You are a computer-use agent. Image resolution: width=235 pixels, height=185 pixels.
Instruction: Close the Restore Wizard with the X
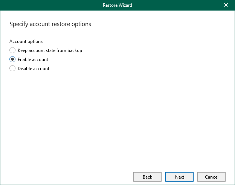click(226, 5)
